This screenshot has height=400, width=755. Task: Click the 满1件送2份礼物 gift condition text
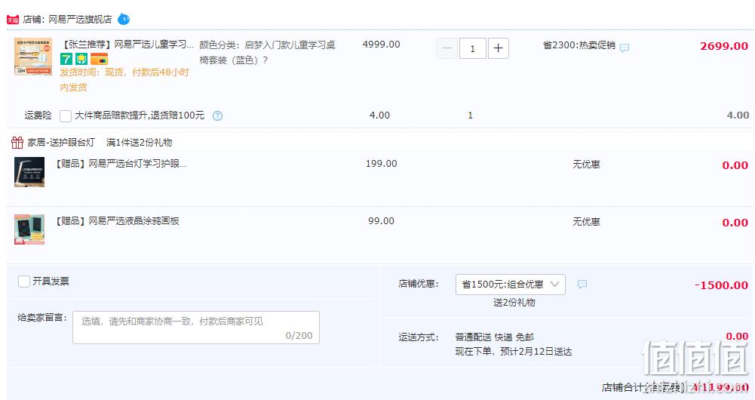coord(139,143)
